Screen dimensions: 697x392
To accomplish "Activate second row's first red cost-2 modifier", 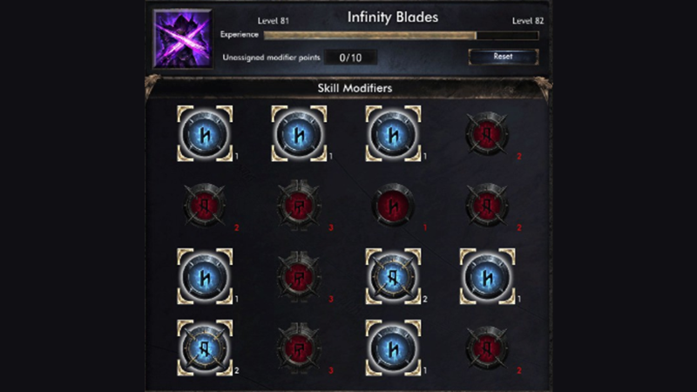I will [205, 206].
